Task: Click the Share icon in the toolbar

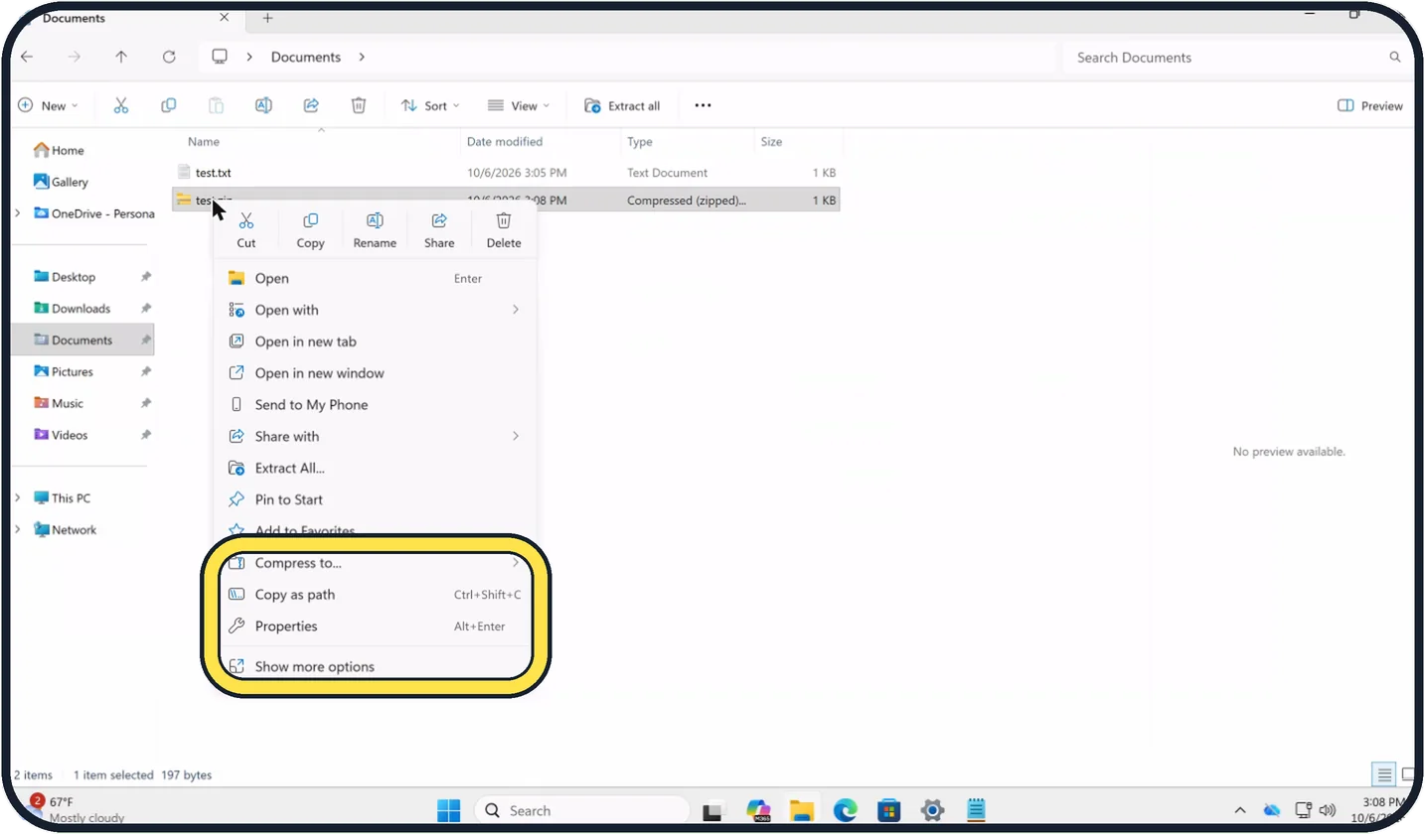Action: coord(311,105)
